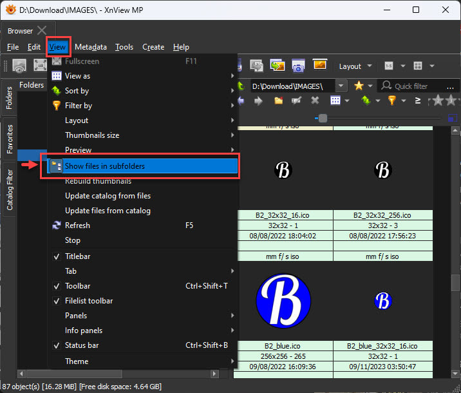
Task: Click the browser eye icon in the toolbar
Action: [x=19, y=65]
